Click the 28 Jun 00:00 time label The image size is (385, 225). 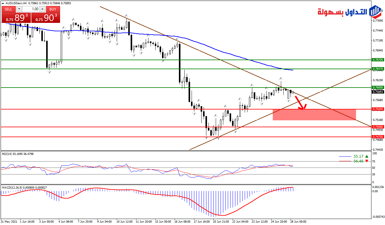pyautogui.click(x=298, y=222)
